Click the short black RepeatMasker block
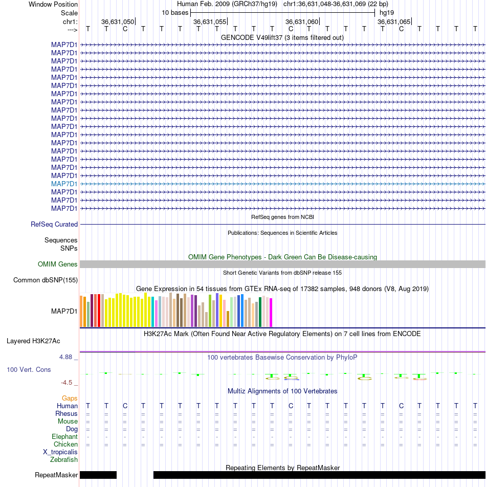This screenshot has width=486, height=487. 98,475
